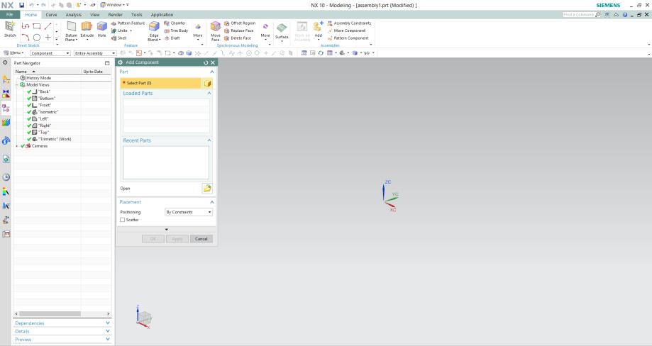This screenshot has height=346, width=652.
Task: Open the Menu button in the top border bar
Action: 13,53
